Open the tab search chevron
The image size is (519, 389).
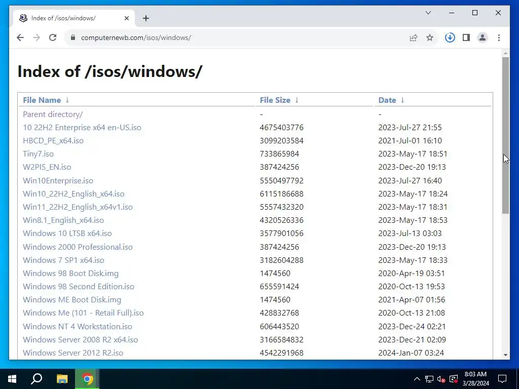pos(428,13)
